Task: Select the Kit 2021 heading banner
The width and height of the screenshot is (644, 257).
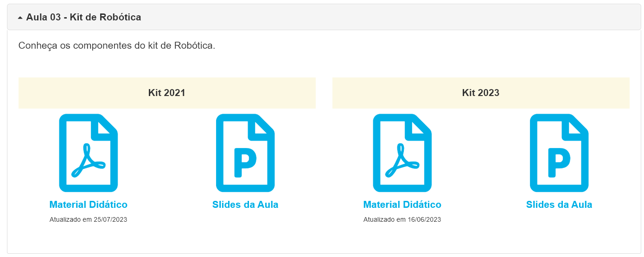Action: [167, 93]
